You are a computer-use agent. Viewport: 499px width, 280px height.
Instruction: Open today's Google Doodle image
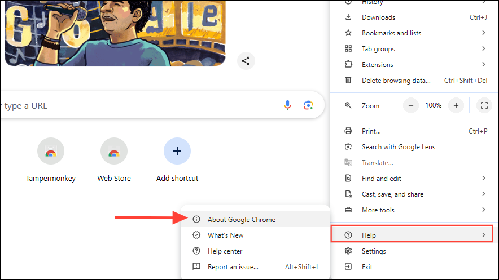(115, 33)
